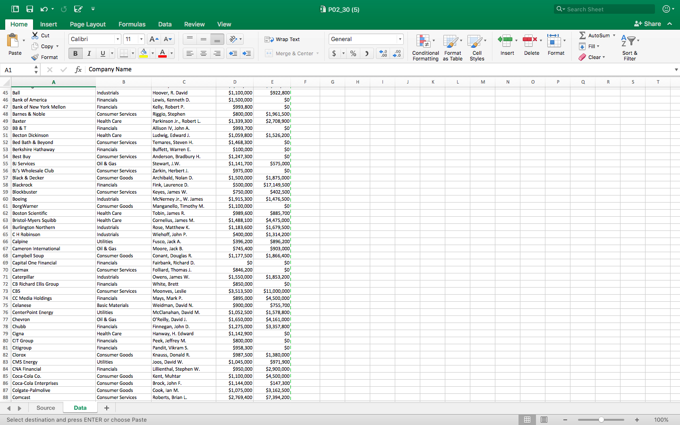Toggle Bold formatting
Viewport: 680px width, 425px height.
pos(76,53)
